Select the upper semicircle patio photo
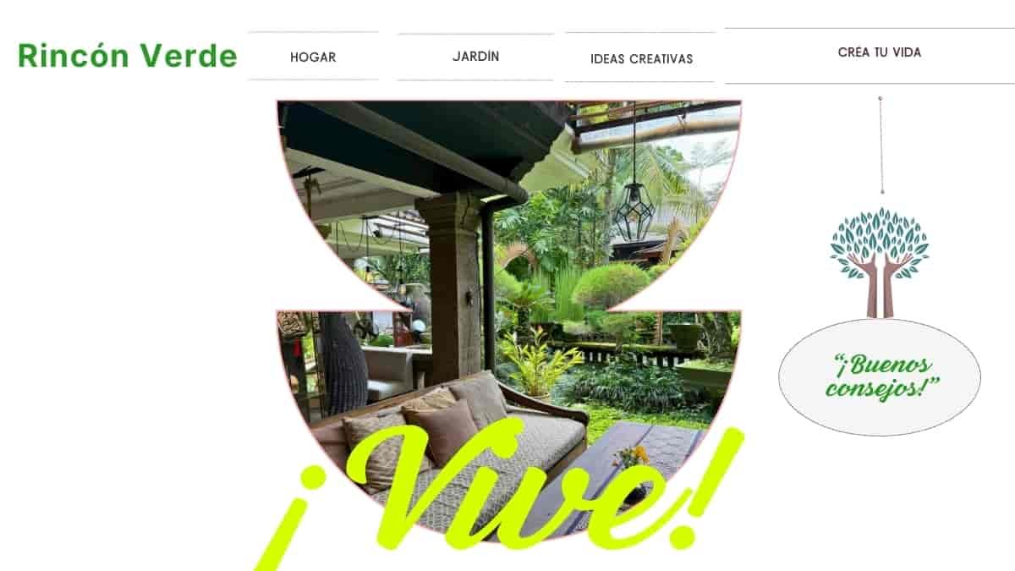The height and width of the screenshot is (571, 1015). [509, 205]
